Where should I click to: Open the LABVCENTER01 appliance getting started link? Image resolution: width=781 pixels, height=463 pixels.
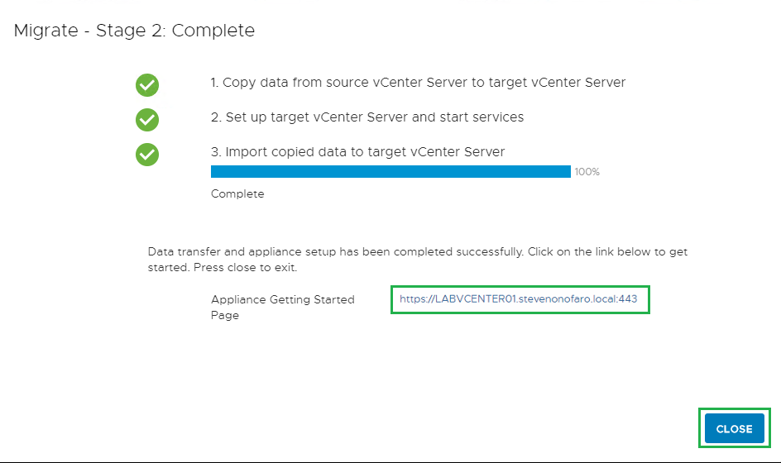coord(518,299)
